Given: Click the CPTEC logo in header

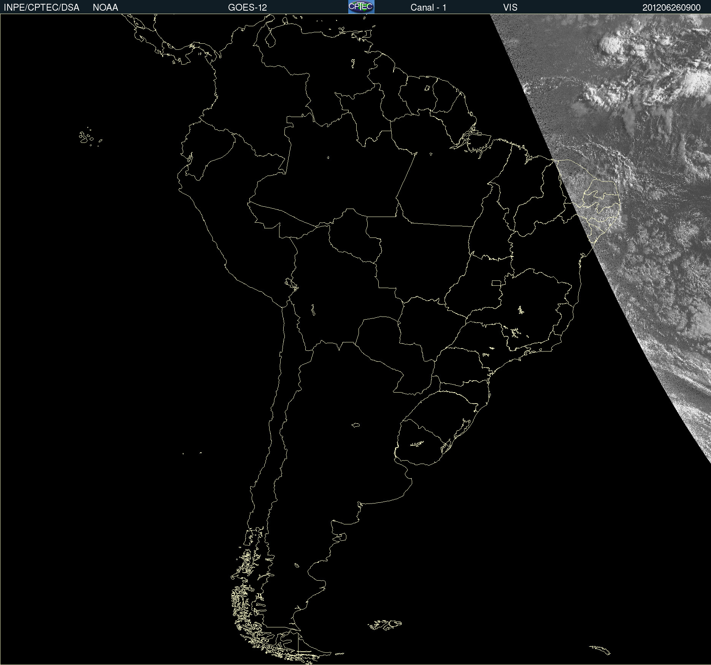Looking at the screenshot, I should (361, 7).
